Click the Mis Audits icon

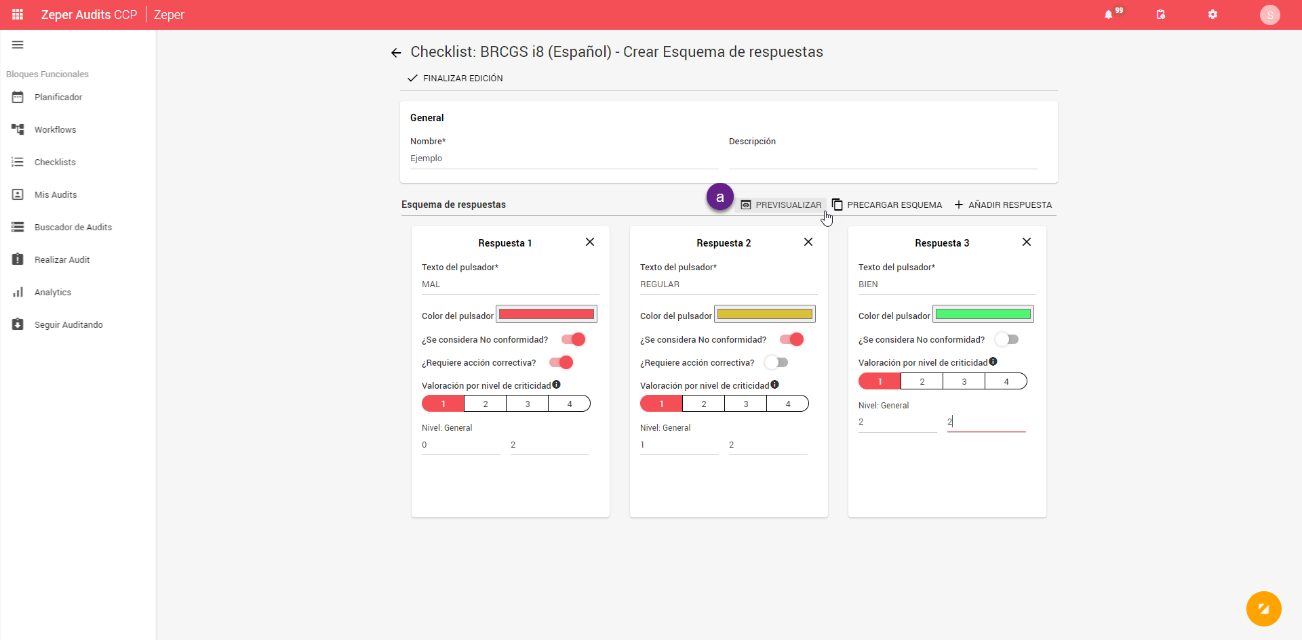click(18, 194)
